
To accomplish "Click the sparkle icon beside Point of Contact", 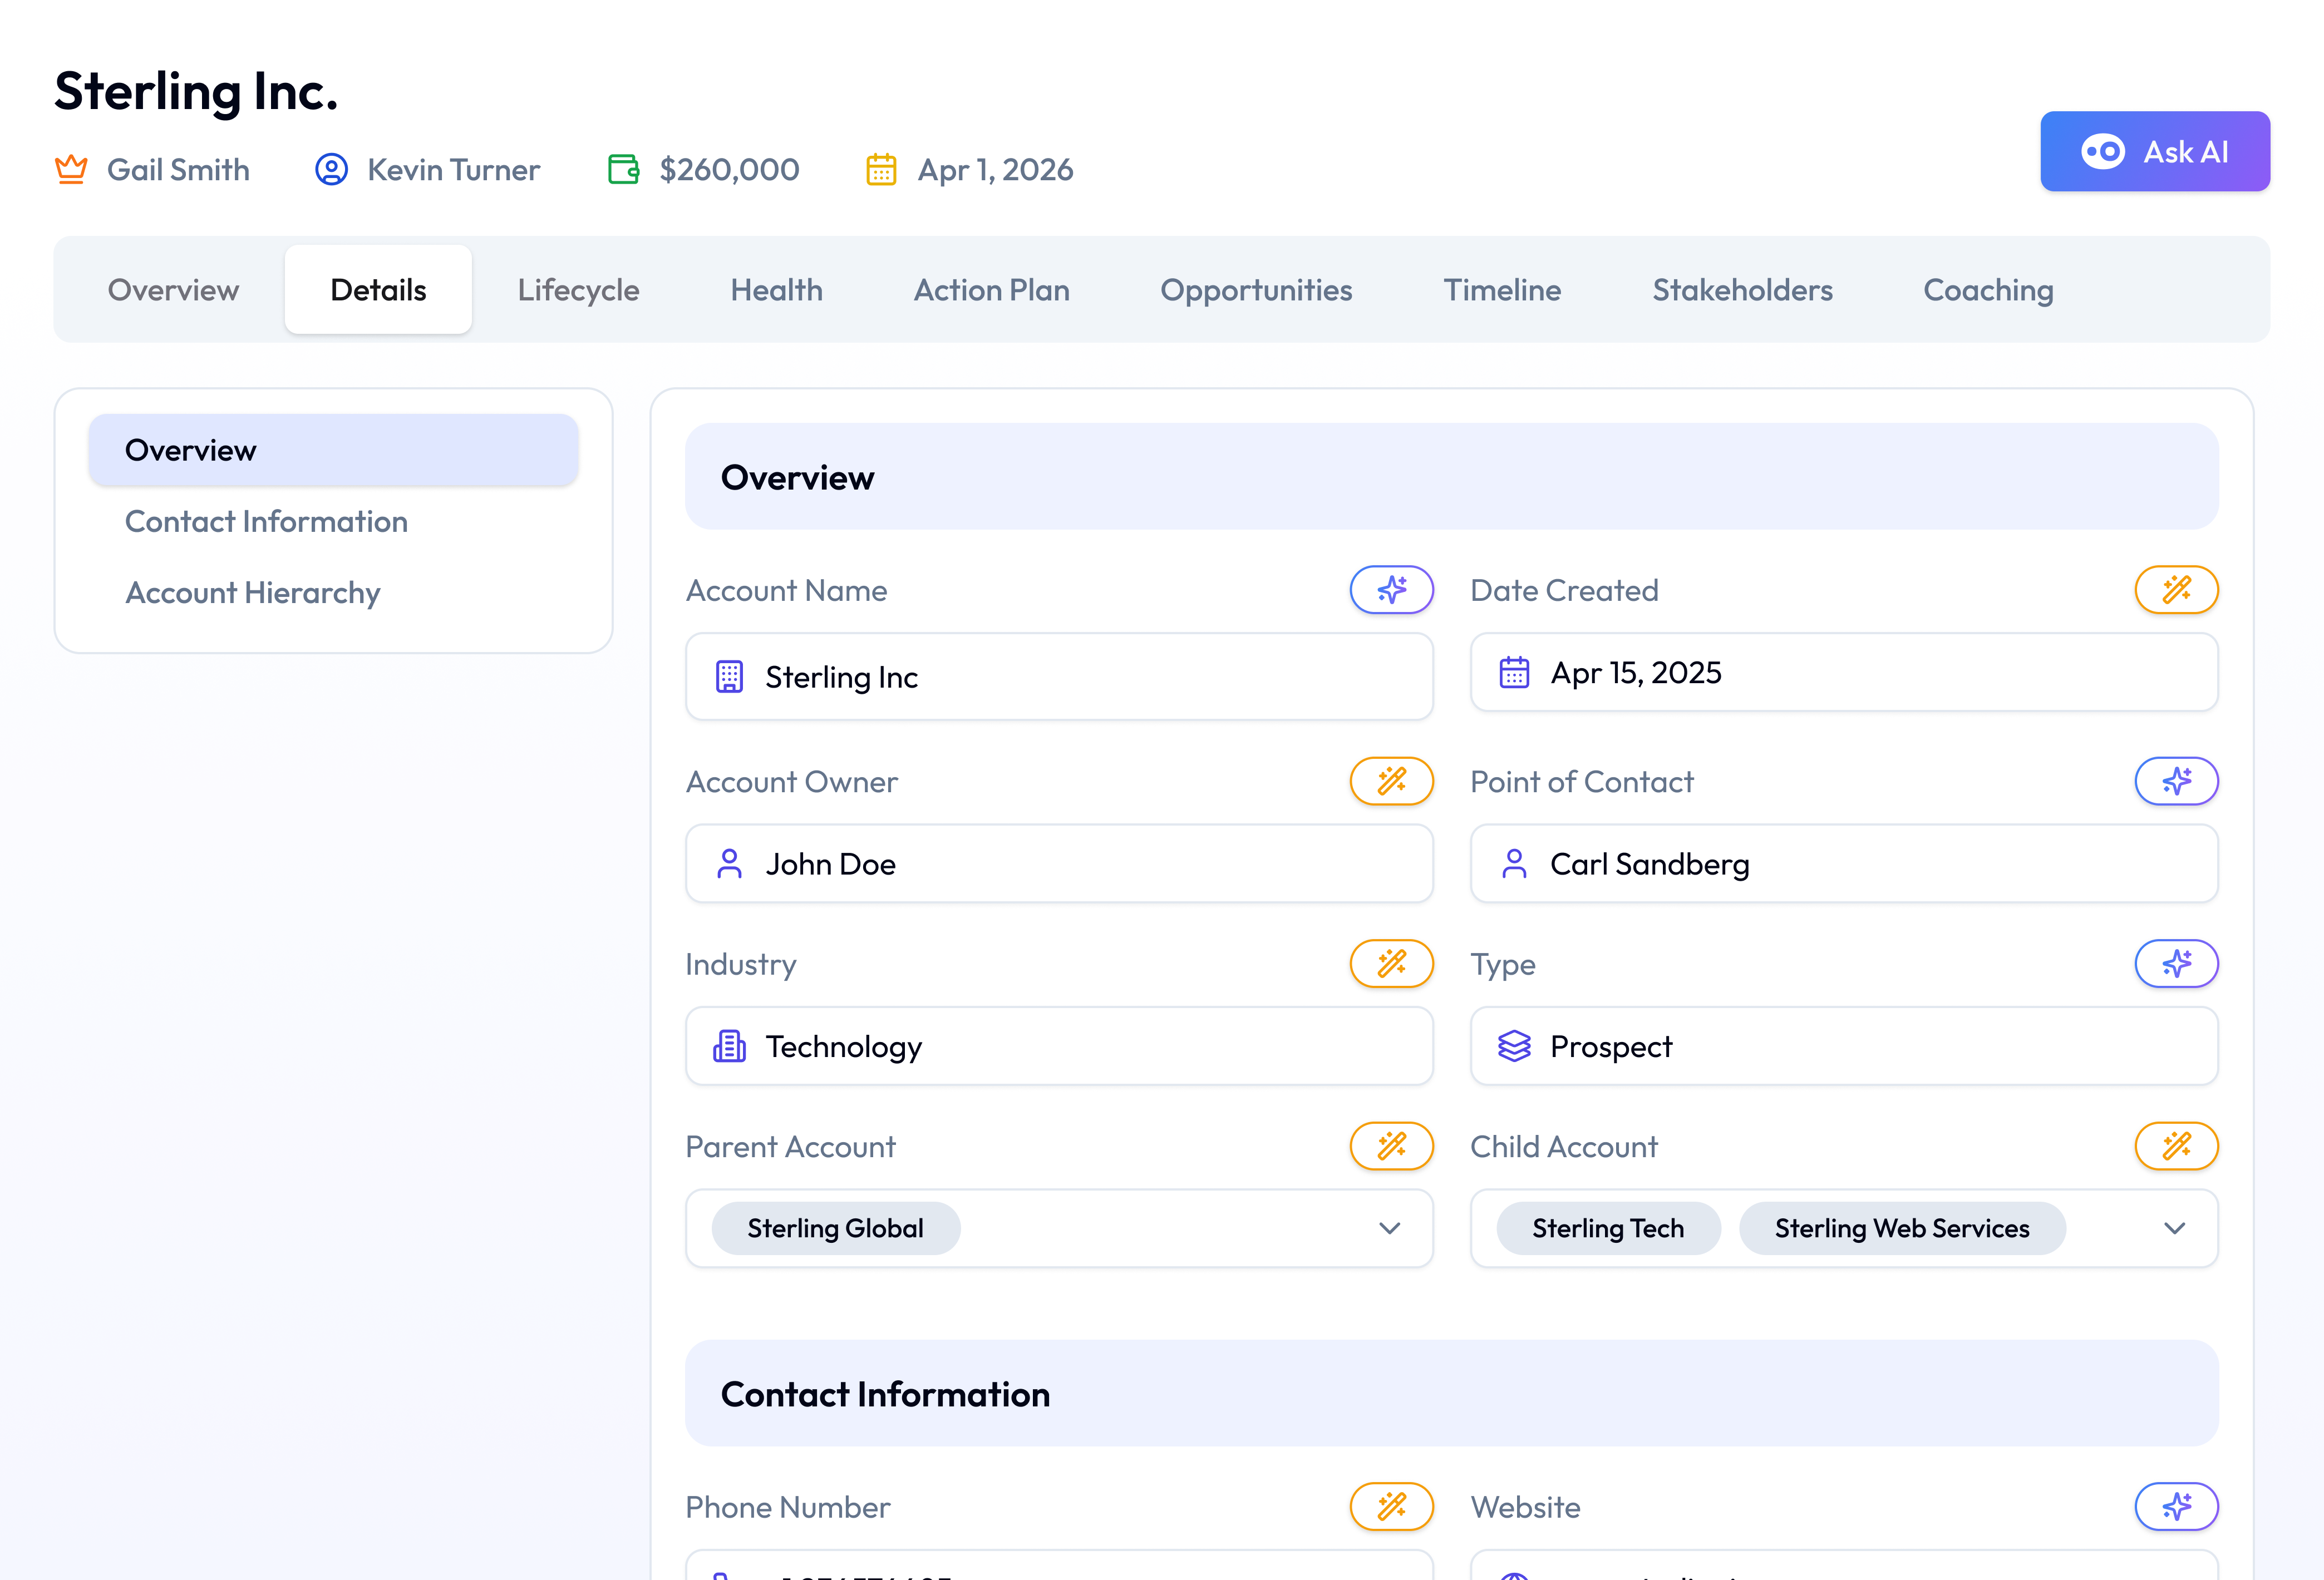I will click(2176, 781).
